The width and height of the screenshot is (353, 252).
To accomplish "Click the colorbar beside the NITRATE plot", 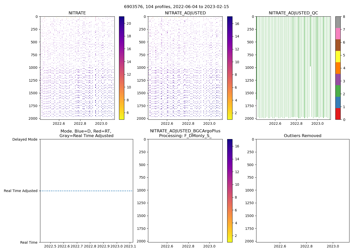I will click(122, 68).
